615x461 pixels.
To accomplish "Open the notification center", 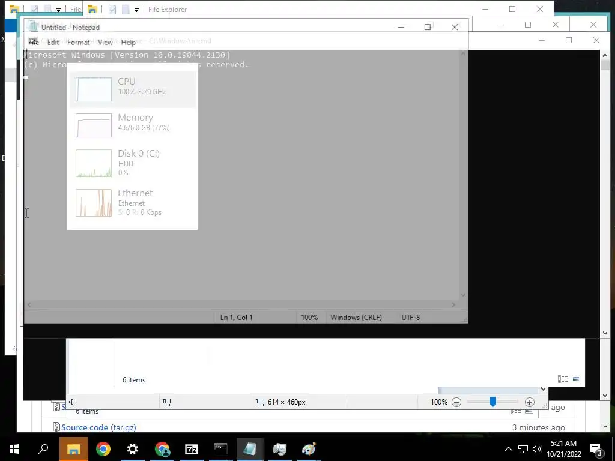I will tap(596, 450).
